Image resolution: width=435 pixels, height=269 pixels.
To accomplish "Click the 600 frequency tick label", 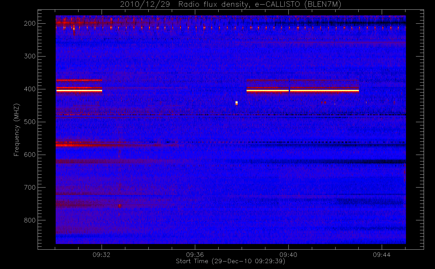I will coord(30,155).
